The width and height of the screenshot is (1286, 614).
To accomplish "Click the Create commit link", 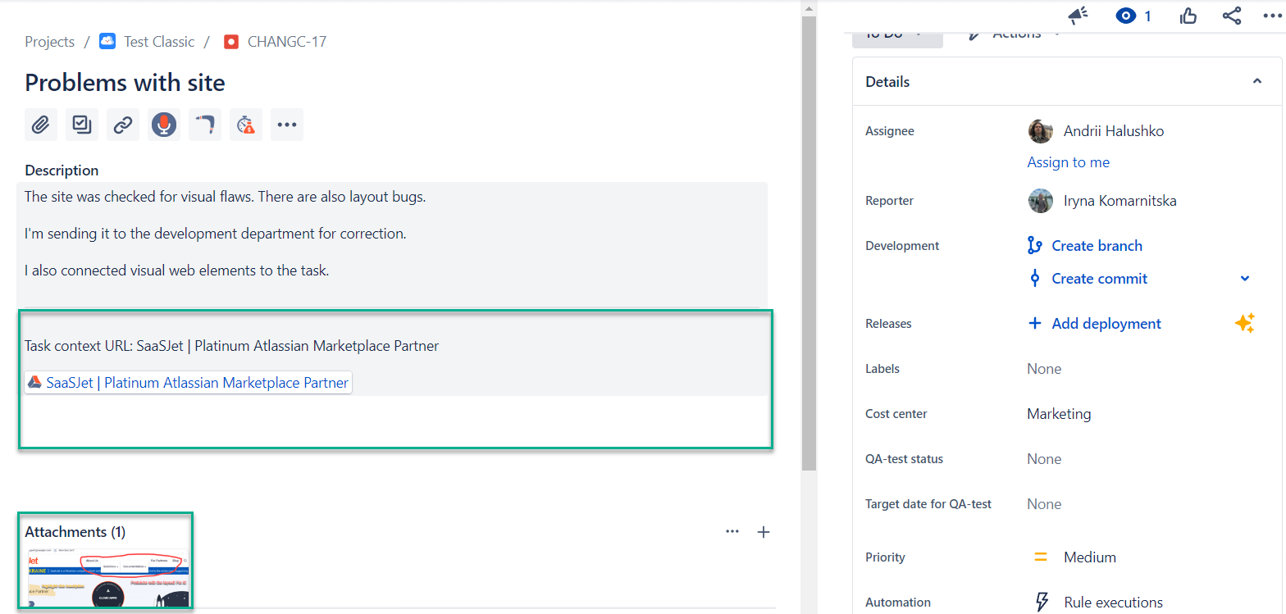I will [1099, 279].
